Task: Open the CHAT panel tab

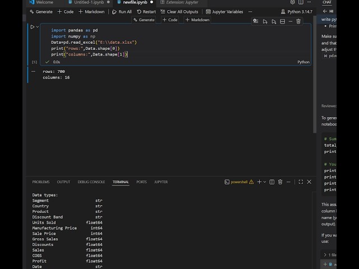Action: pyautogui.click(x=327, y=2)
